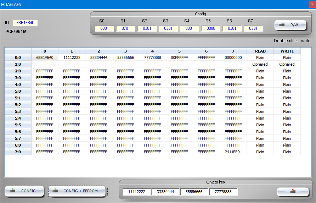Viewport: 316px width, 203px height.
Task: Select cell 2411EF91 in row 7:0
Action: [x=233, y=152]
